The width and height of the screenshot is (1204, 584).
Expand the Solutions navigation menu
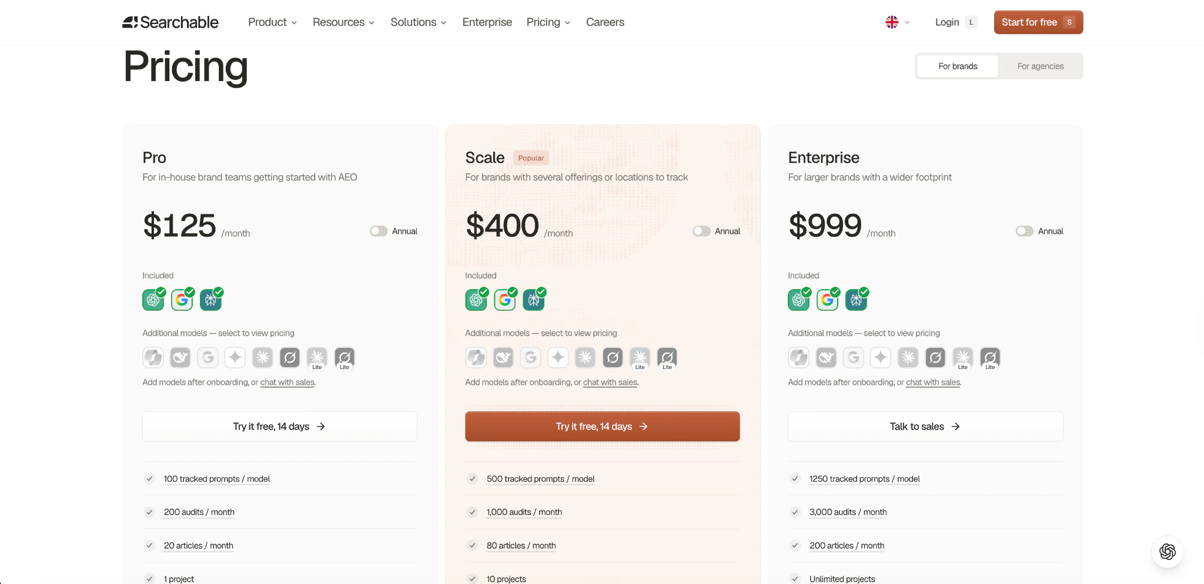(x=419, y=22)
